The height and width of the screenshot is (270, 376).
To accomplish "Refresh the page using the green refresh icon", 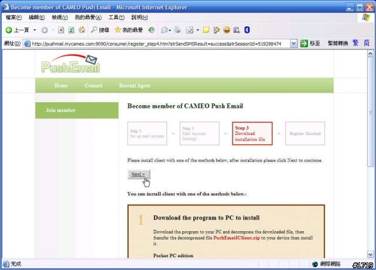I will click(x=71, y=30).
